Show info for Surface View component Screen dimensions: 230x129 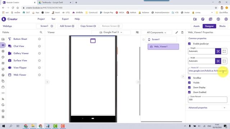point(40,61)
